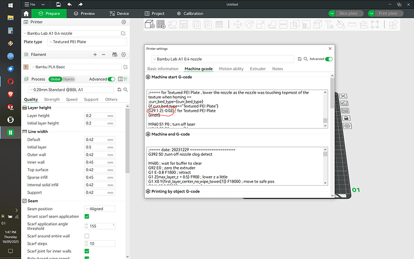Click the auto-orient icon beside plate 01
The width and height of the screenshot is (414, 259).
[344, 103]
